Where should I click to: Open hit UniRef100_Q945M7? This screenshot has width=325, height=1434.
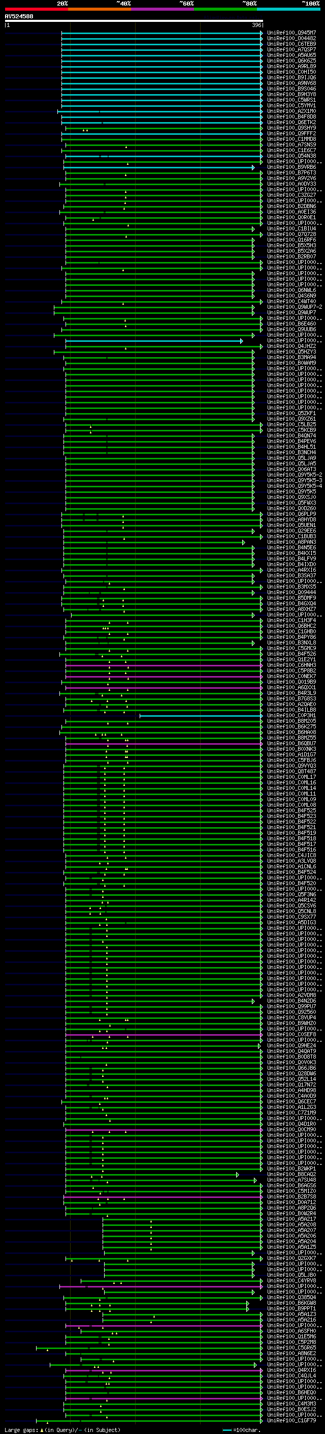click(x=291, y=33)
